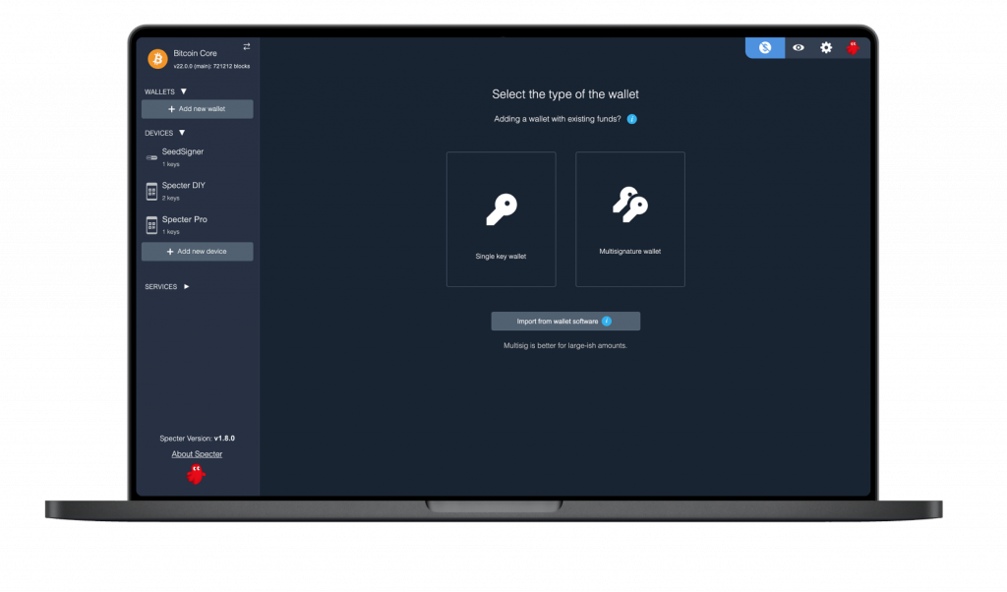
Task: Click the node switch arrows icon
Action: (246, 46)
